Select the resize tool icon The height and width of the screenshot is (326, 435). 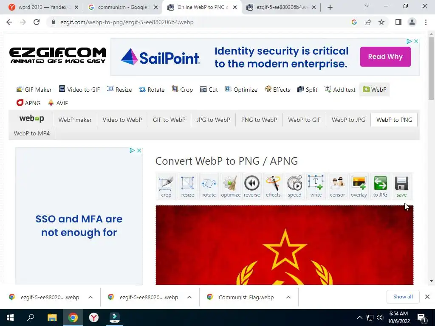click(187, 186)
